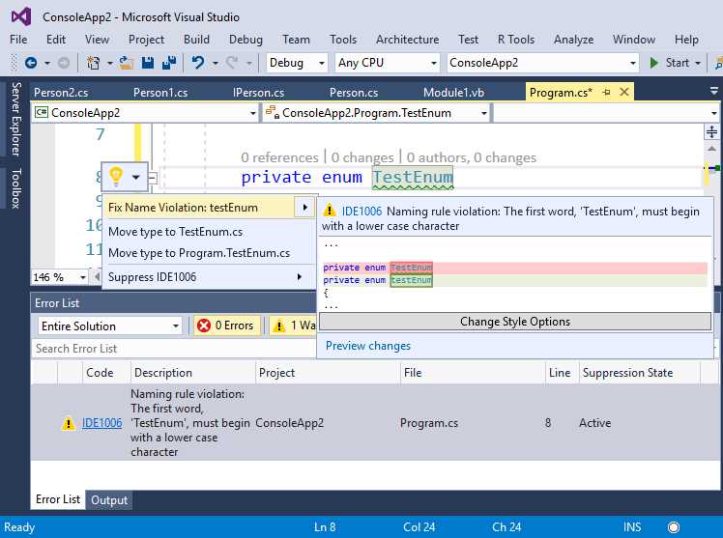The image size is (723, 538).
Task: Expand the Start button dropdown arrow
Action: coord(698,63)
